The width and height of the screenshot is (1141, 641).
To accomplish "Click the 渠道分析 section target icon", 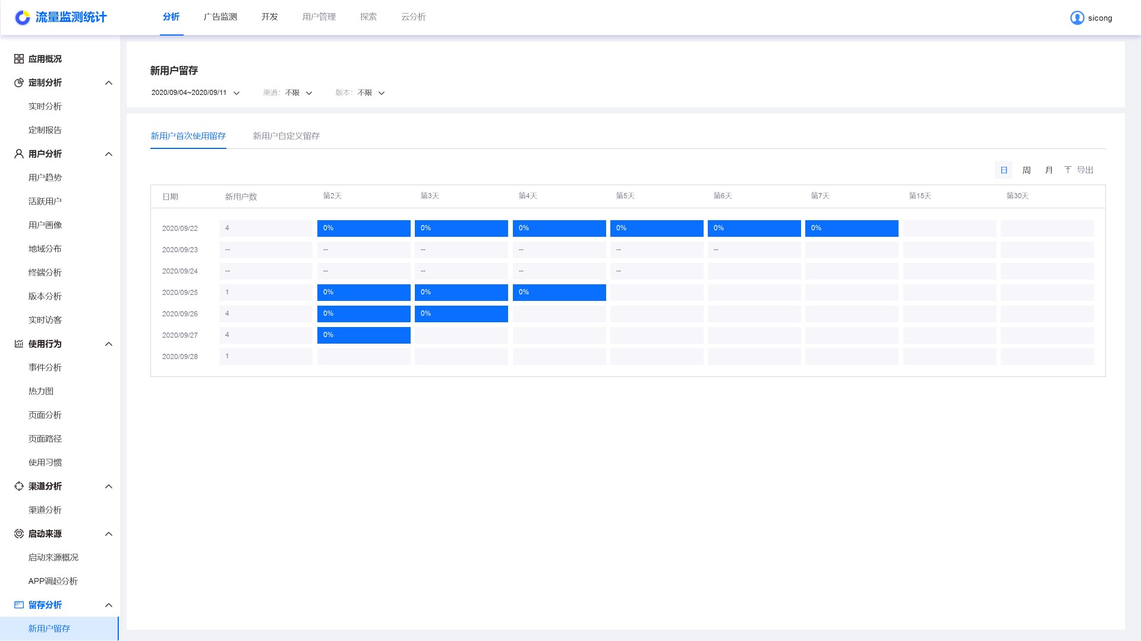I will point(19,486).
